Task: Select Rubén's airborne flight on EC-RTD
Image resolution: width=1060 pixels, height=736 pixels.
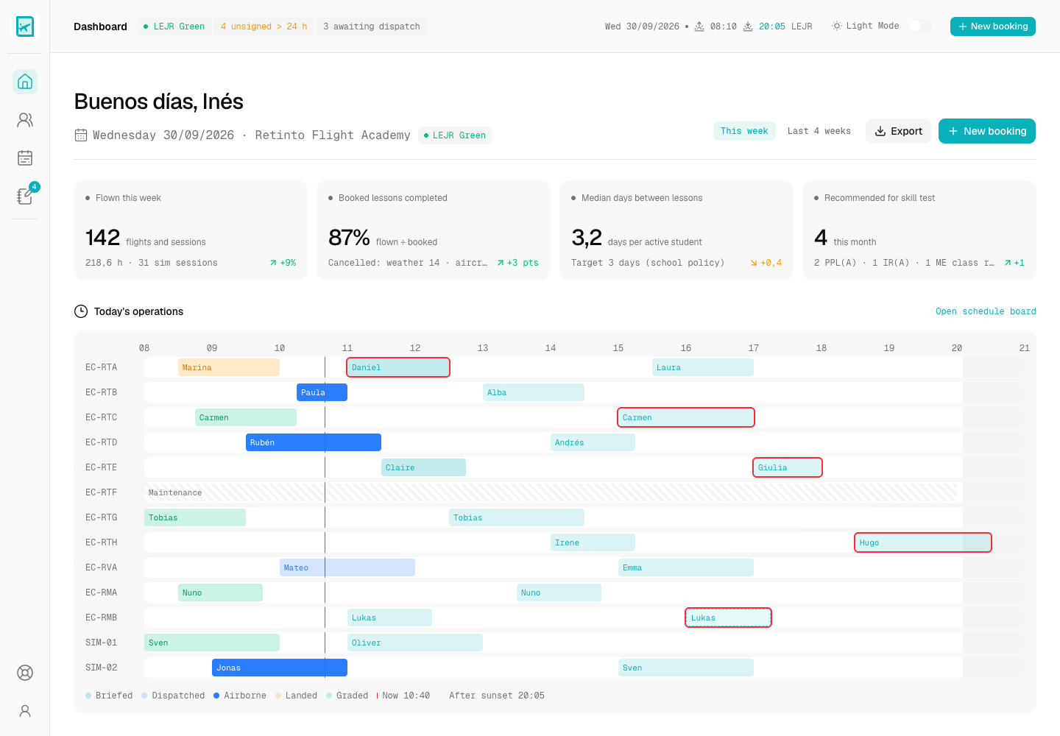Action: [314, 442]
